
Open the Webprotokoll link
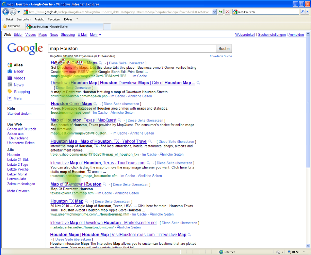(x=245, y=34)
